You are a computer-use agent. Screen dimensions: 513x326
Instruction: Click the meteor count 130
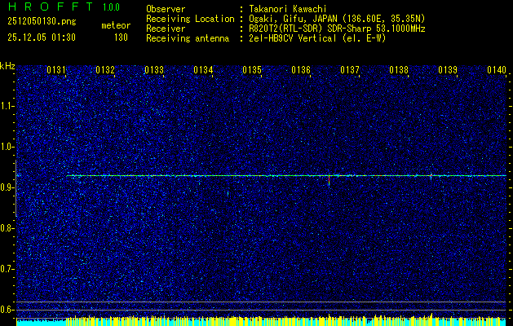click(121, 37)
